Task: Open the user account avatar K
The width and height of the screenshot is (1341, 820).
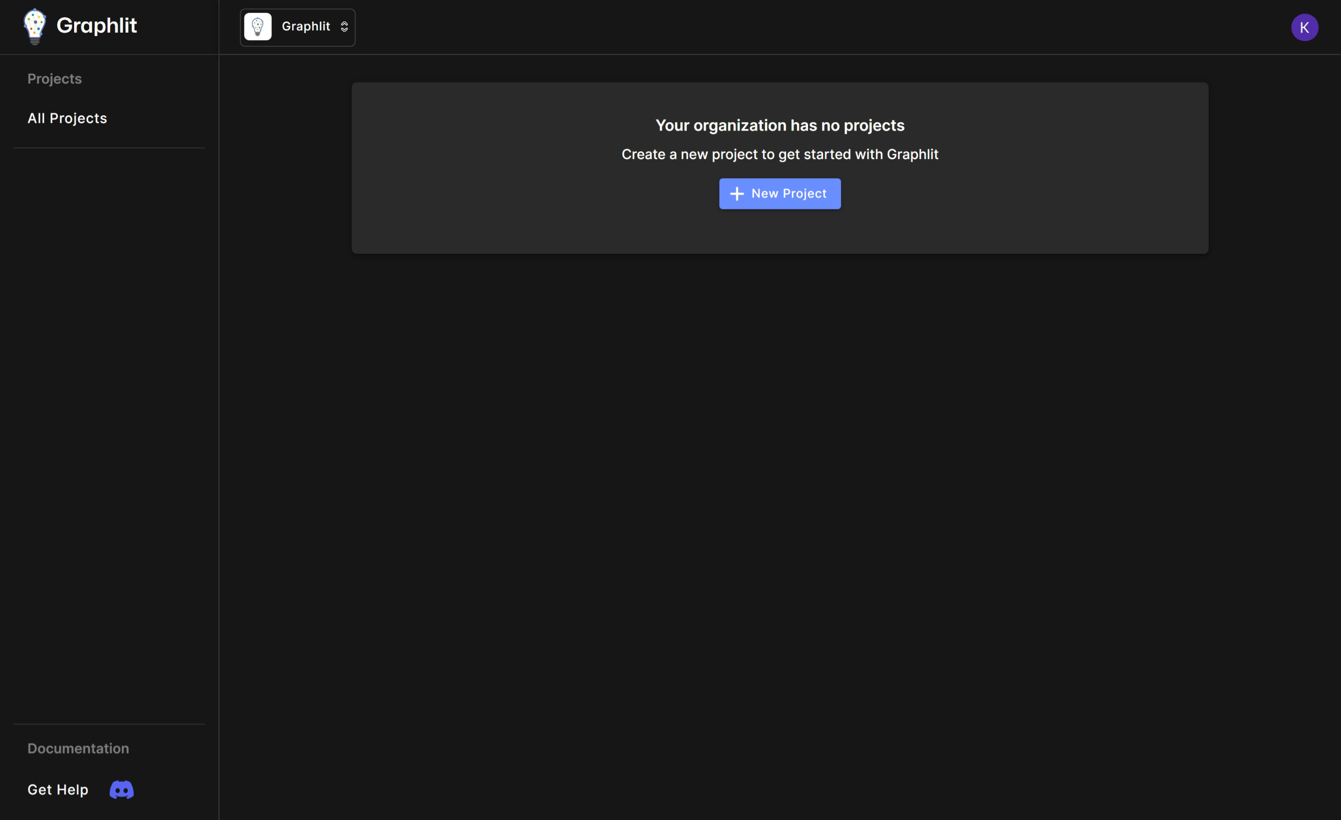Action: coord(1304,27)
